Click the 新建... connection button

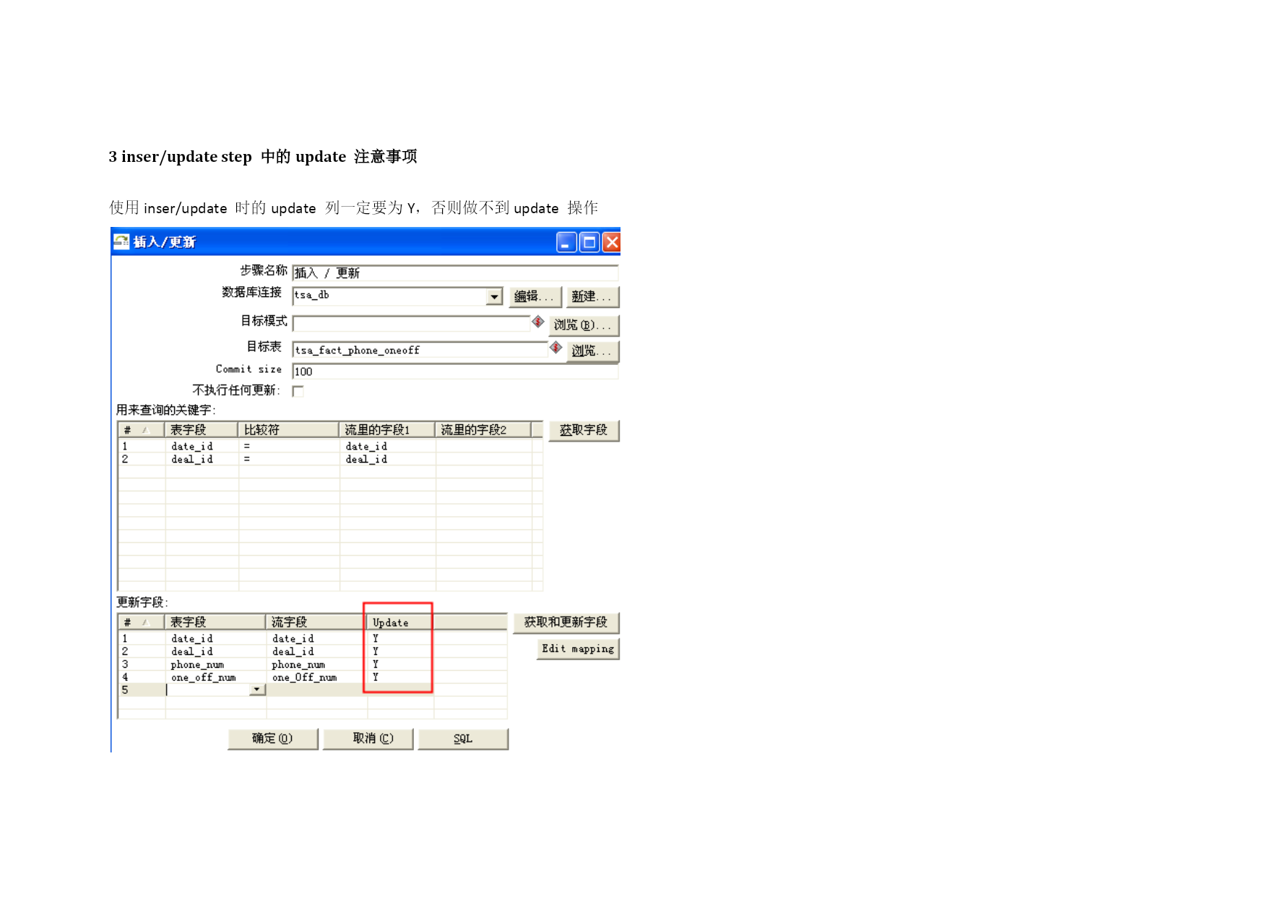click(x=592, y=296)
